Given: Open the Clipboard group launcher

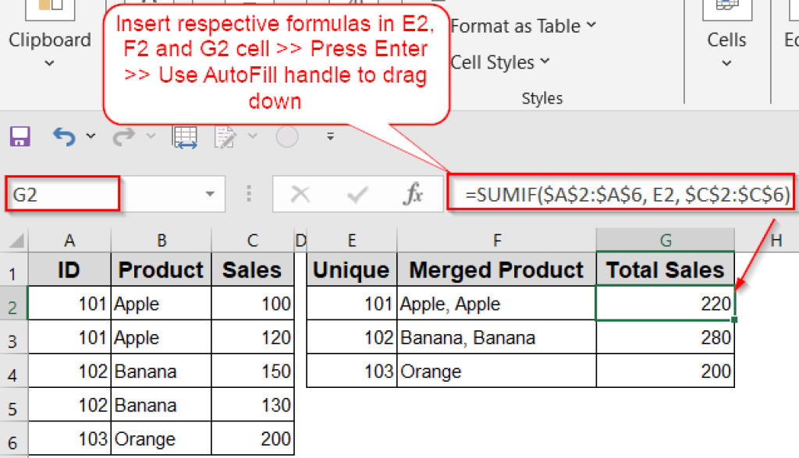Looking at the screenshot, I should pyautogui.click(x=50, y=64).
